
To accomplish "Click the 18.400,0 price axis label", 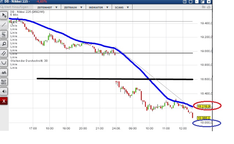I will click(206, 94).
